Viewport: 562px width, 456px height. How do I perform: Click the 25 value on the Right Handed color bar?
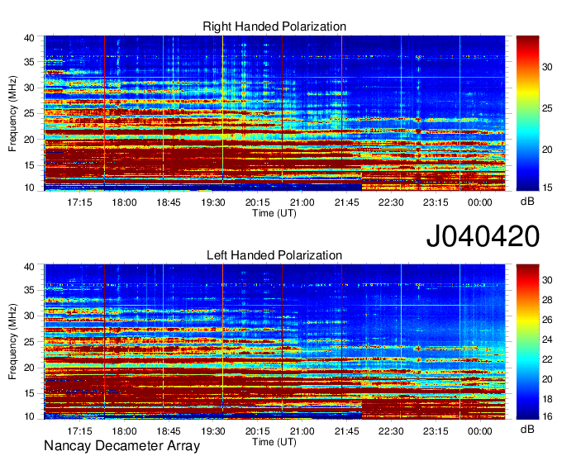tap(547, 108)
